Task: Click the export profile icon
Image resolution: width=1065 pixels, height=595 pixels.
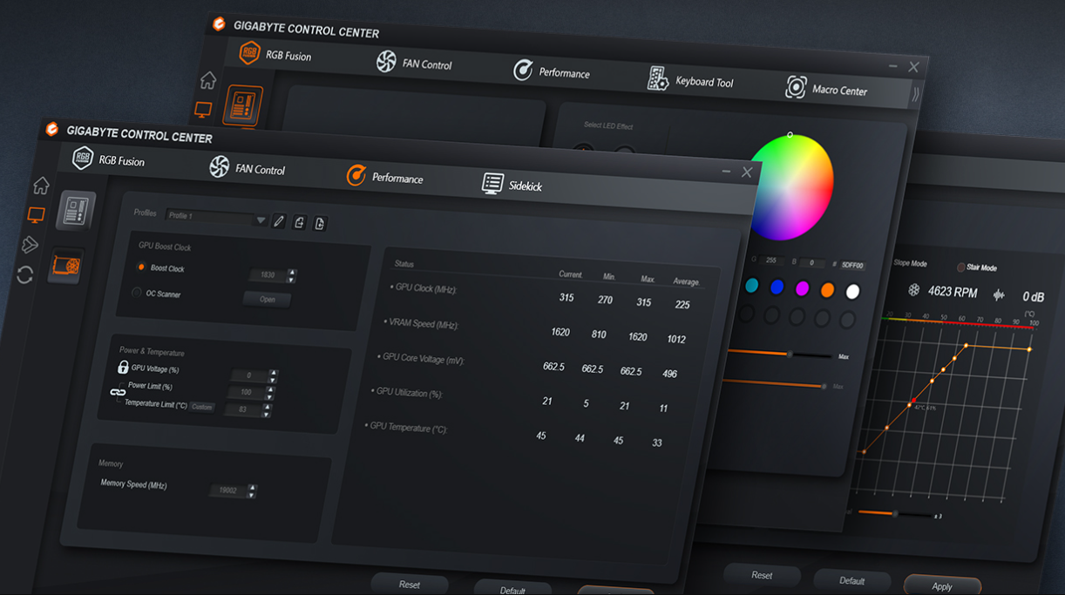Action: (x=320, y=224)
